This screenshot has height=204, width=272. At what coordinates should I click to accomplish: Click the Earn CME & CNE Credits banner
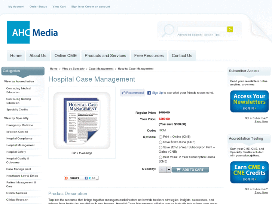(250, 172)
